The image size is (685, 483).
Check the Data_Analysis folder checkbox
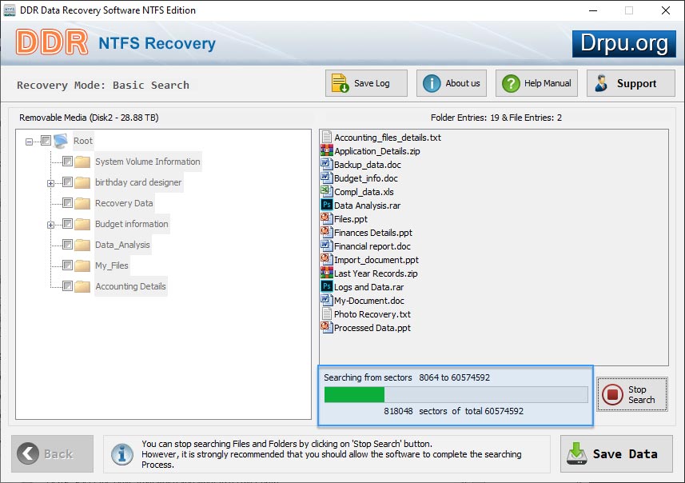pos(67,245)
